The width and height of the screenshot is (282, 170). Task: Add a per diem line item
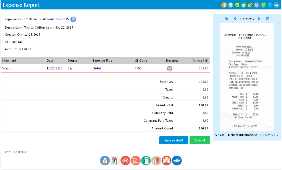tap(115, 161)
